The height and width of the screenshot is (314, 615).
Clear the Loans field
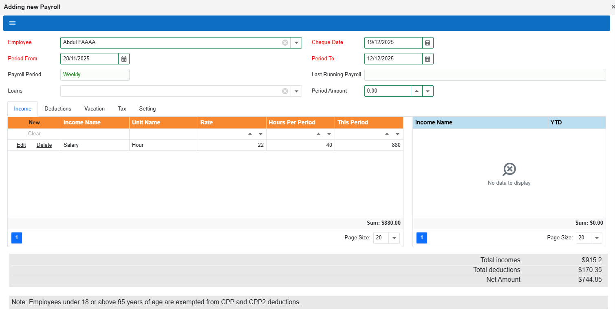[285, 91]
